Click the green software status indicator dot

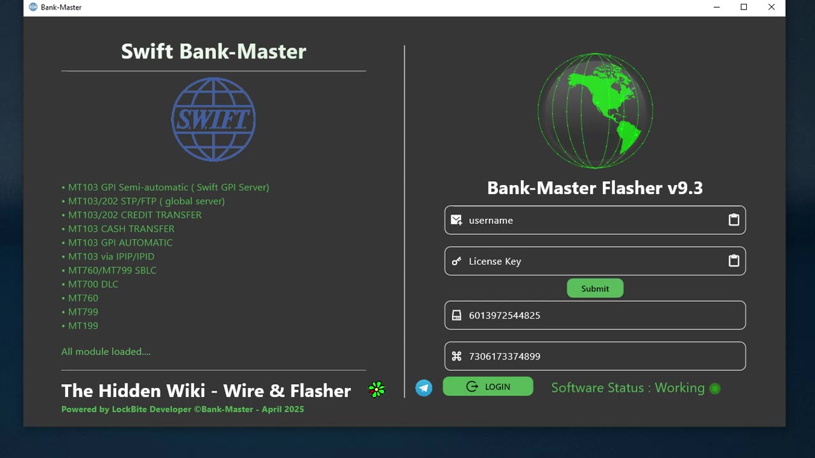[714, 388]
